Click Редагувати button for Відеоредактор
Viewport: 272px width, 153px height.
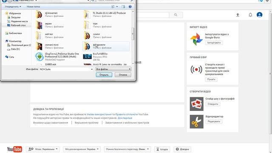click(214, 122)
